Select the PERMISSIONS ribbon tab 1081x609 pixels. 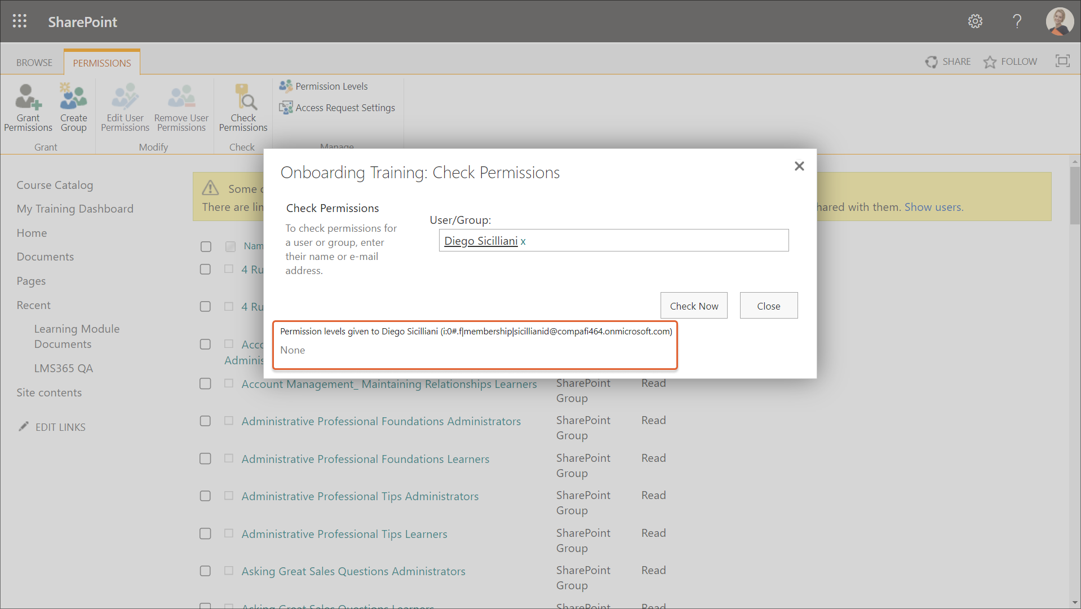click(x=102, y=63)
